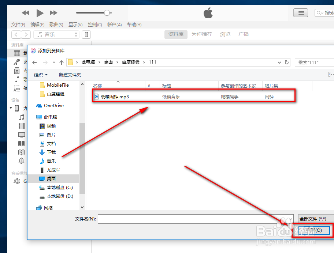
Task: Click the iTunes rewind button
Action: (26, 13)
